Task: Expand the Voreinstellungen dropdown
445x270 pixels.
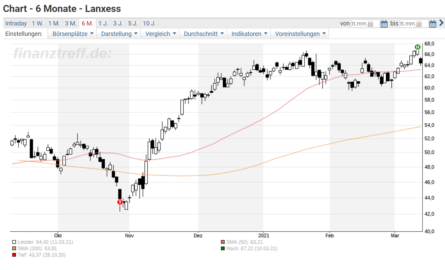Action: click(300, 34)
